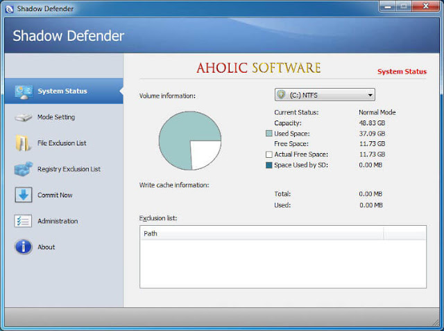The image size is (444, 331).
Task: Click the Mode Setting drive icon
Action: coord(23,117)
